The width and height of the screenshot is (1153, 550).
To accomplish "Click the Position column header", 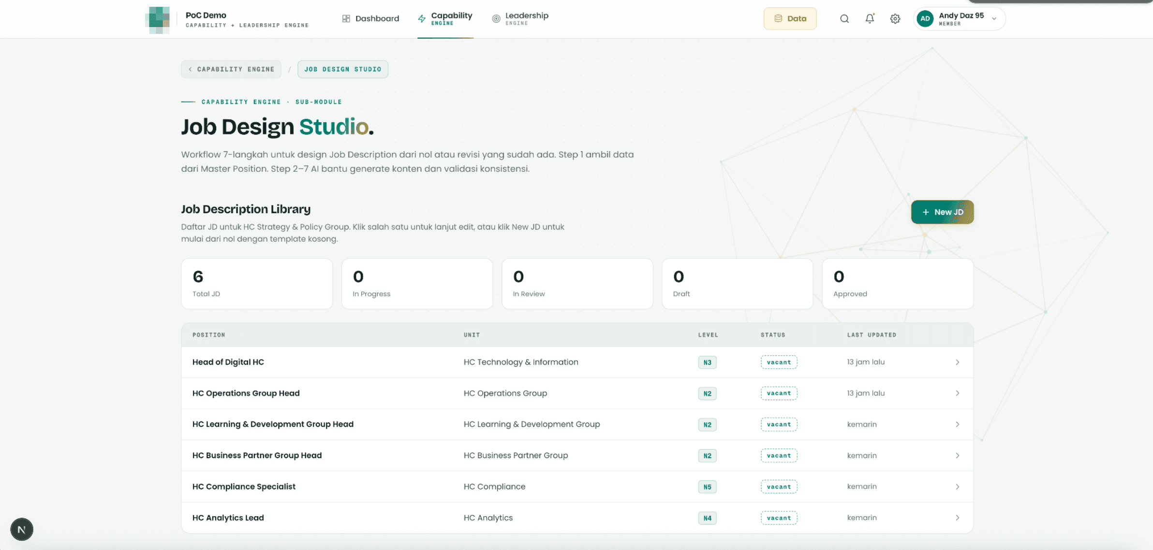I will pyautogui.click(x=209, y=335).
